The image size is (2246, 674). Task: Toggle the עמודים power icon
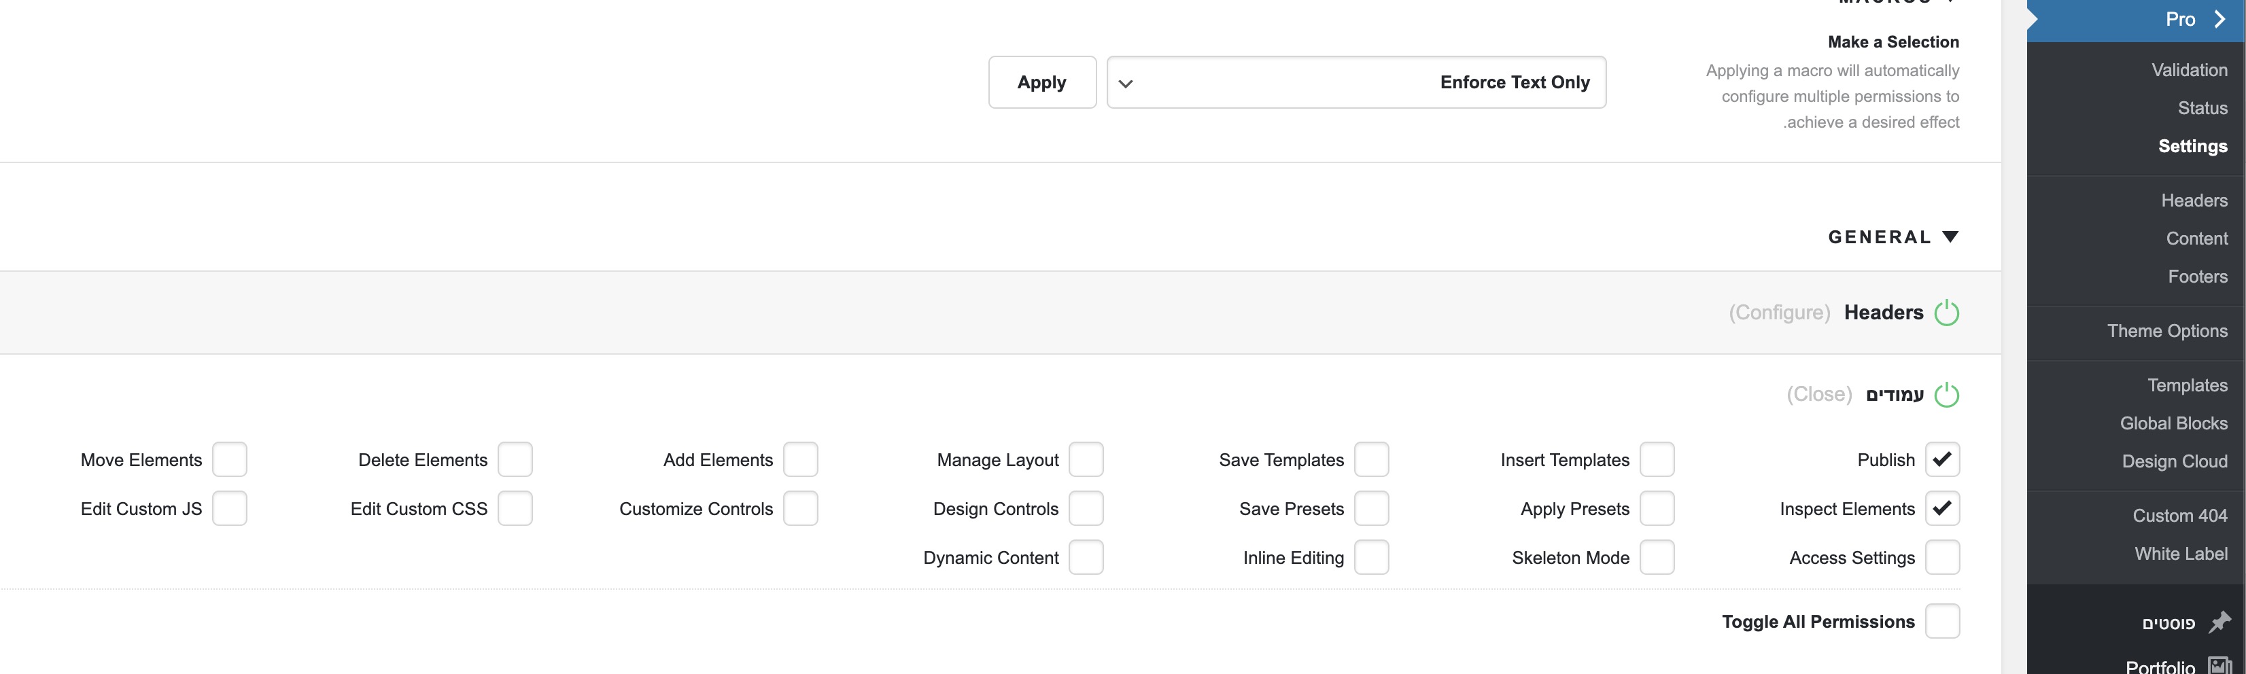pyautogui.click(x=1946, y=395)
